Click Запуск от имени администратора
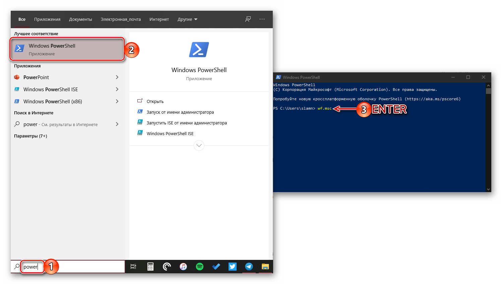This screenshot has width=502, height=284. 180,112
